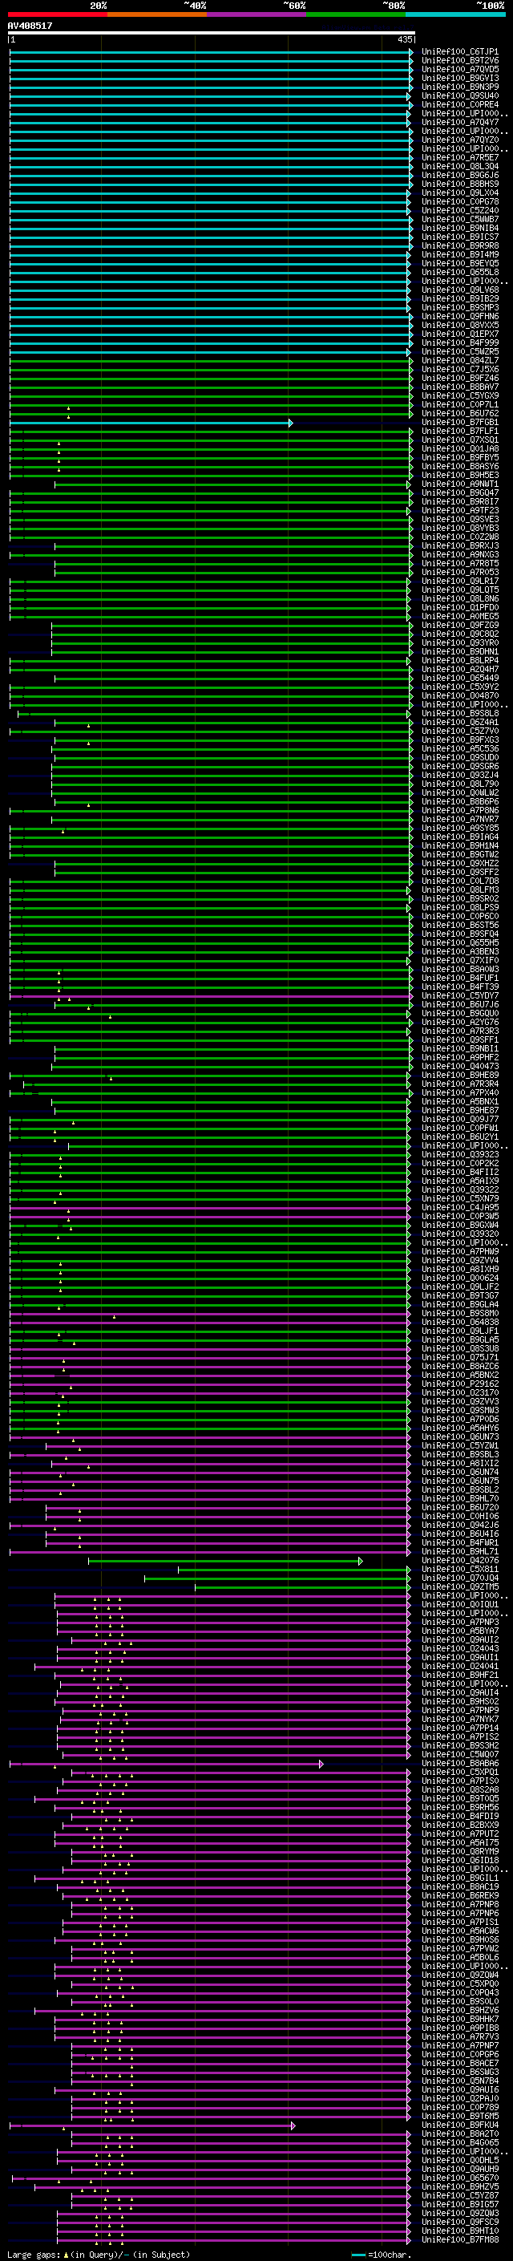The width and height of the screenshot is (513, 2261).
Task: Click the red 20% identity legend segment
Action: [x=58, y=14]
